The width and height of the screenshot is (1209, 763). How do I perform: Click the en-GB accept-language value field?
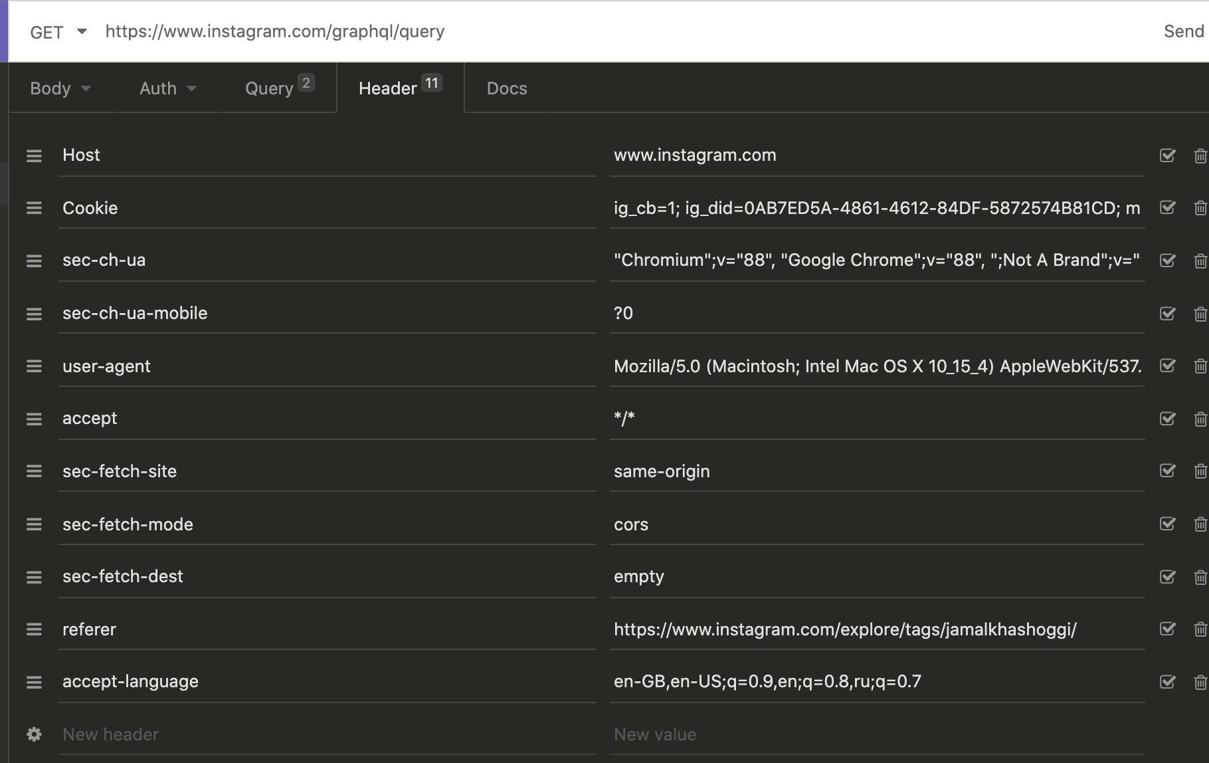tap(877, 682)
